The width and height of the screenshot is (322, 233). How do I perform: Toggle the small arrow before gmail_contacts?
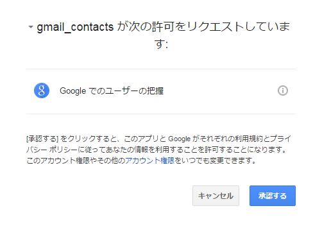(31, 27)
